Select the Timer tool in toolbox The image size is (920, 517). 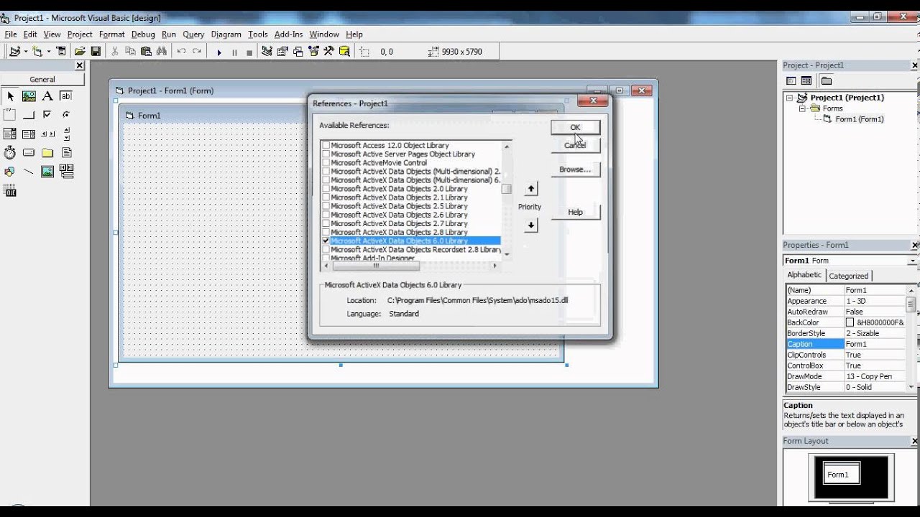click(x=10, y=152)
